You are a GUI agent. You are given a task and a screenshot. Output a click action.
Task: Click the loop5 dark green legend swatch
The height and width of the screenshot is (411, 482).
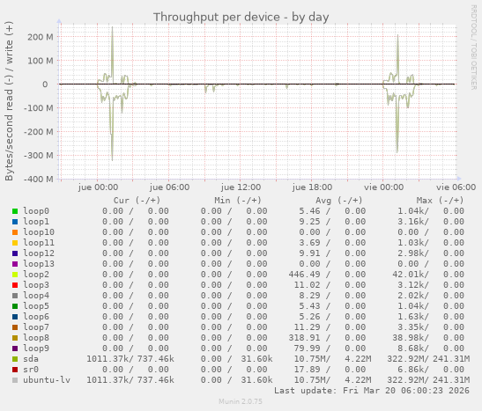click(x=15, y=306)
